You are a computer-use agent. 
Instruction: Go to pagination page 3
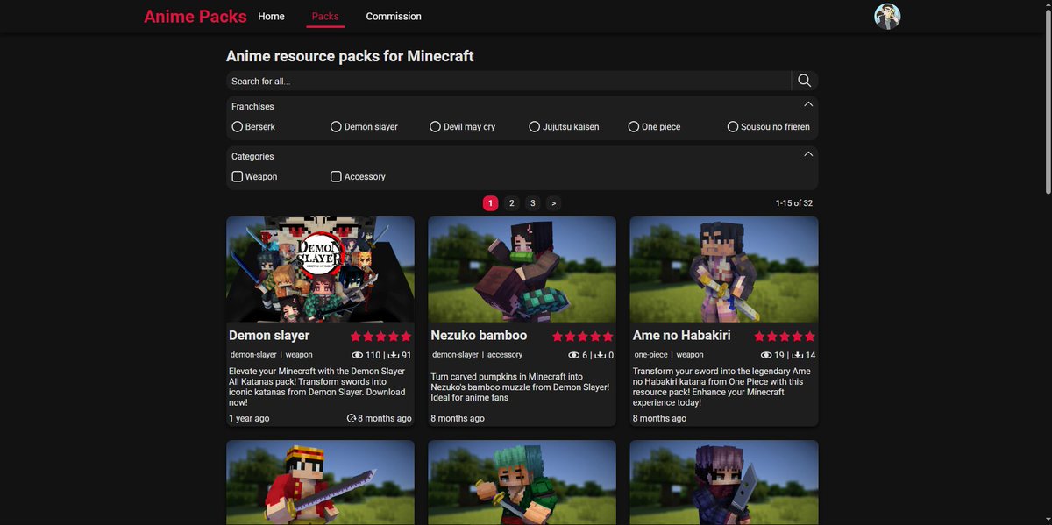(x=532, y=203)
